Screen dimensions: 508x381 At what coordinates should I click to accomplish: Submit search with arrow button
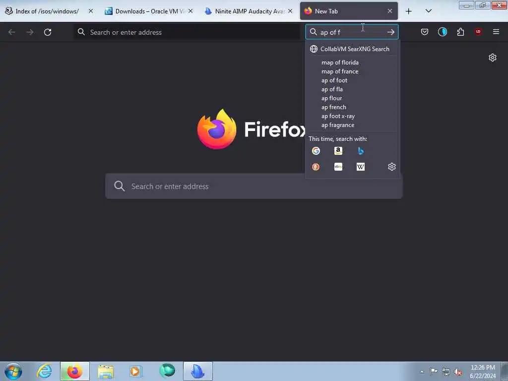391,32
